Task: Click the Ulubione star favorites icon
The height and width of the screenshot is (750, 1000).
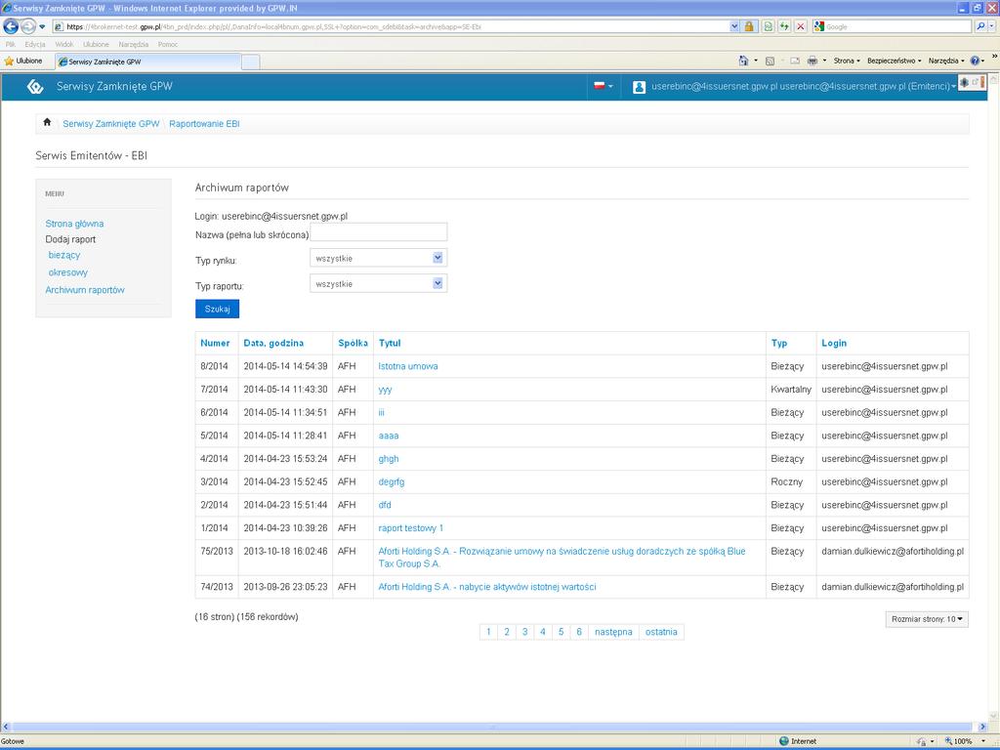Action: click(x=9, y=62)
